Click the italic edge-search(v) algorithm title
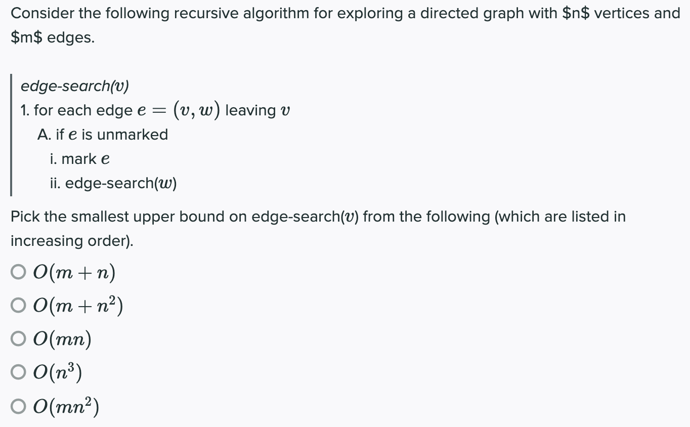This screenshot has width=690, height=427. pos(75,86)
